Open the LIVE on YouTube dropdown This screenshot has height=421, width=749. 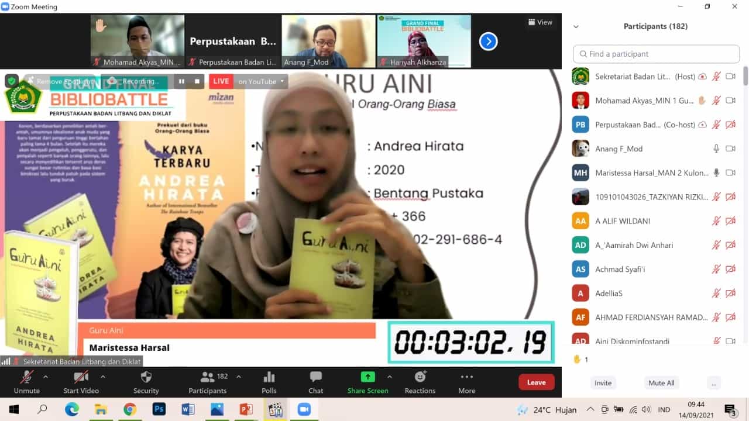pyautogui.click(x=261, y=81)
